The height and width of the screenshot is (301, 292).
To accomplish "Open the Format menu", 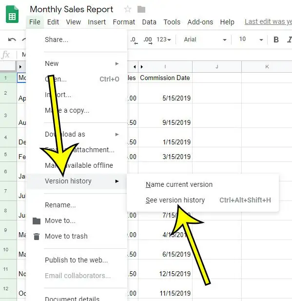I will (124, 22).
